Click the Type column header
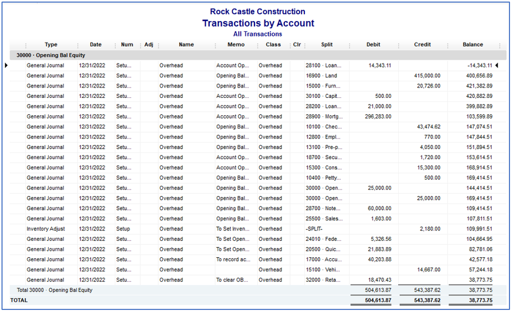The image size is (512, 312). coord(51,45)
